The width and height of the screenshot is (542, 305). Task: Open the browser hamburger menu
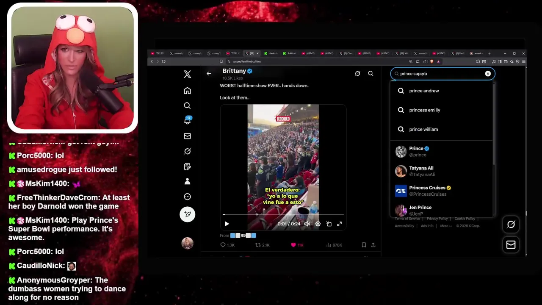(x=523, y=61)
